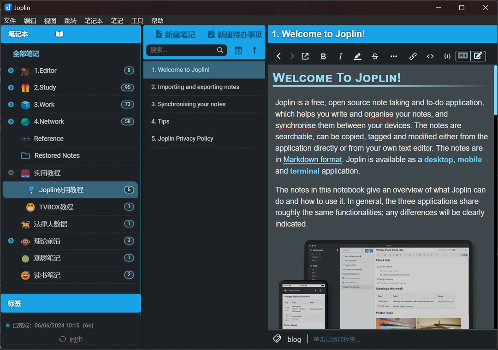Open the 笔记本 menu in the menu bar
This screenshot has height=350, width=498.
pos(94,21)
